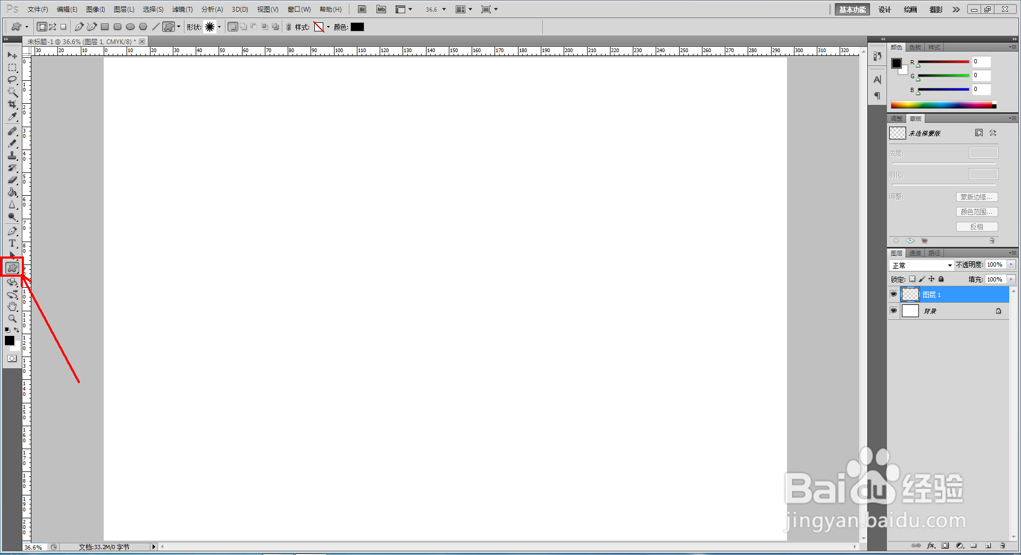Toggle lock all for layer
The image size is (1021, 555).
(x=941, y=279)
